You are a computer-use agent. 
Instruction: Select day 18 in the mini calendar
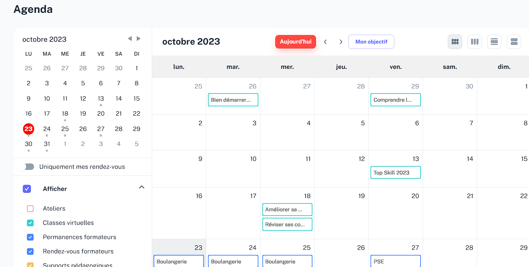(x=65, y=114)
